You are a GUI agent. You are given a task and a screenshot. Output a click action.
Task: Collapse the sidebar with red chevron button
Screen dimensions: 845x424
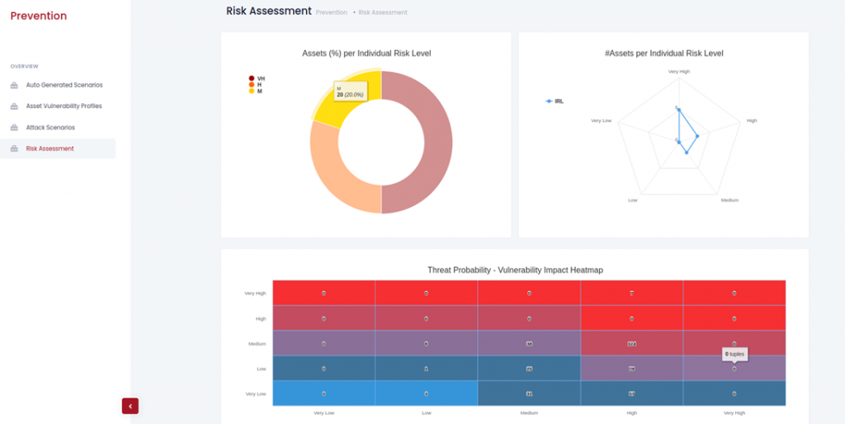[130, 406]
